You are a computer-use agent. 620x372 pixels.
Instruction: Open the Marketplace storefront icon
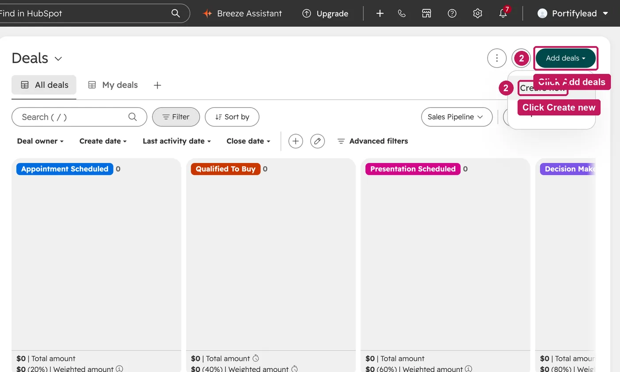(x=426, y=13)
